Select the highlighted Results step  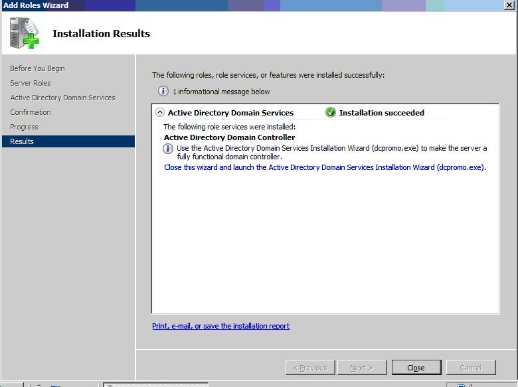pos(22,141)
